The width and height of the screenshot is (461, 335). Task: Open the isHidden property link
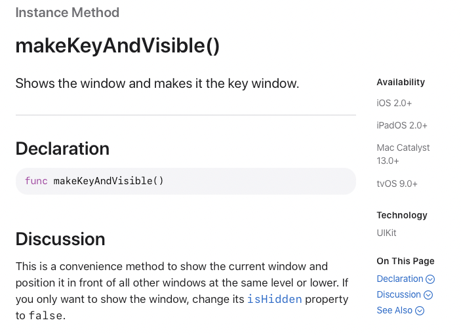(274, 299)
